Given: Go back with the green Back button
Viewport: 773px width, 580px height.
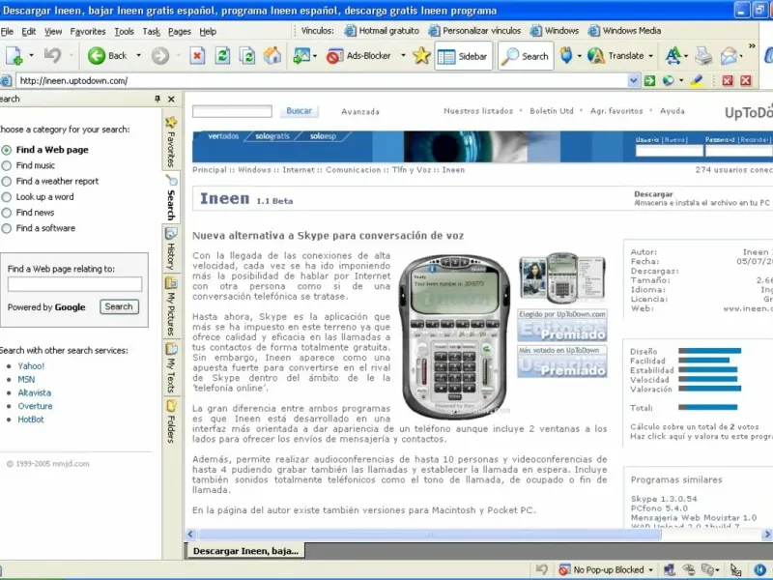Looking at the screenshot, I should 108,56.
